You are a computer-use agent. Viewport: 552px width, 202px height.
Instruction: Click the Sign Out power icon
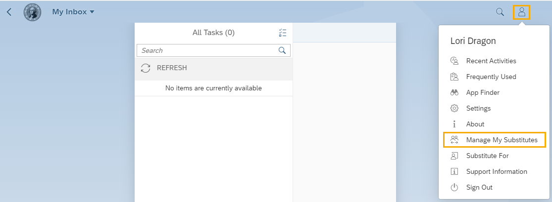(x=454, y=188)
